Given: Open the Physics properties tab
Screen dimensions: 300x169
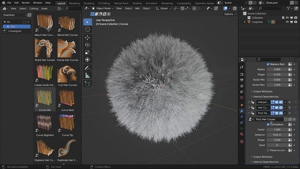Looking at the screenshot, I should (x=242, y=117).
